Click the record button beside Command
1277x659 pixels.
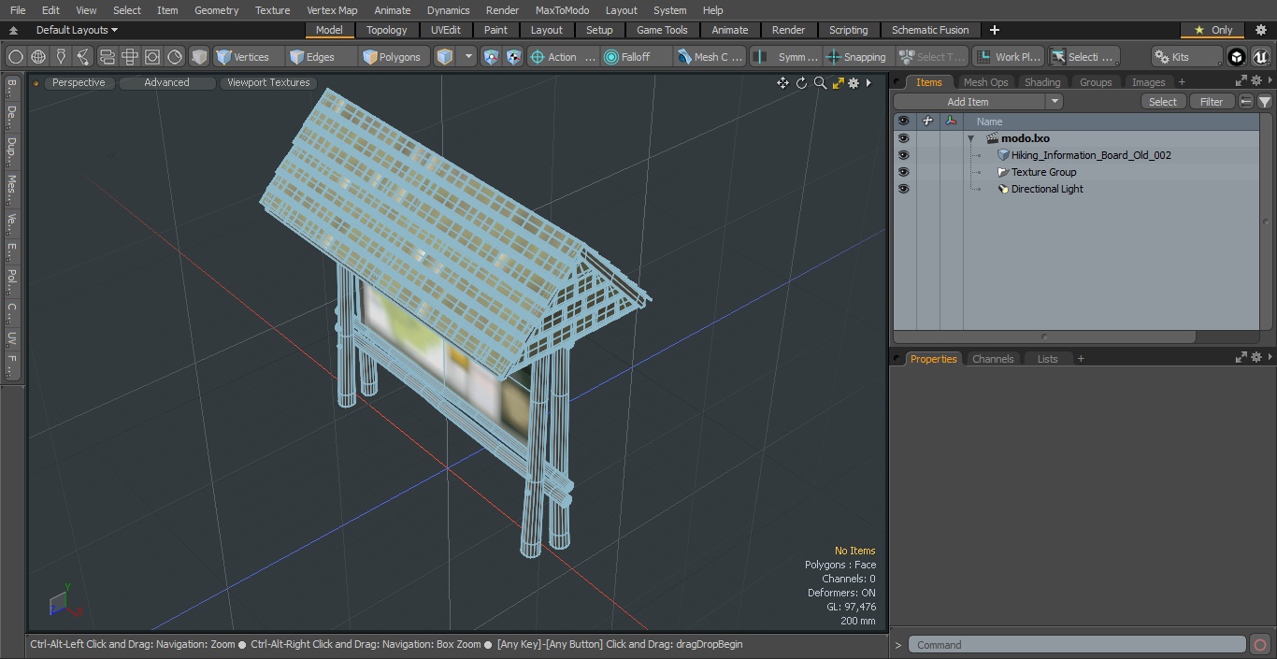click(x=1259, y=645)
